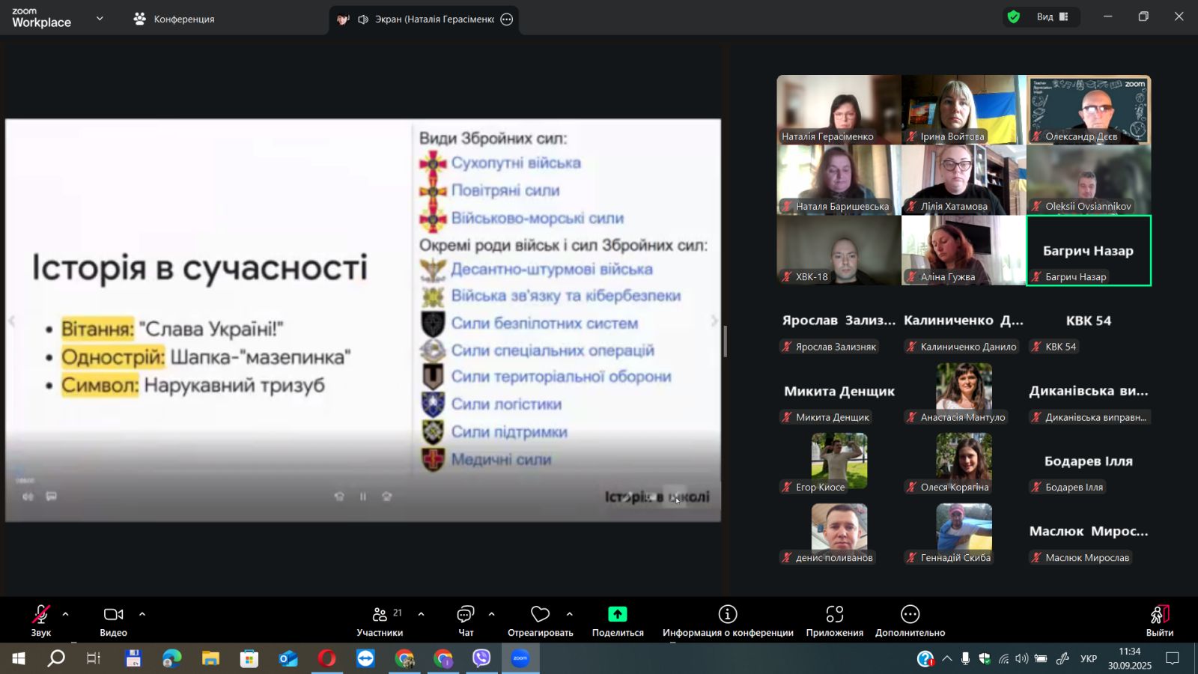Expand audio options arrow next to Sound
The height and width of the screenshot is (674, 1198).
click(66, 614)
